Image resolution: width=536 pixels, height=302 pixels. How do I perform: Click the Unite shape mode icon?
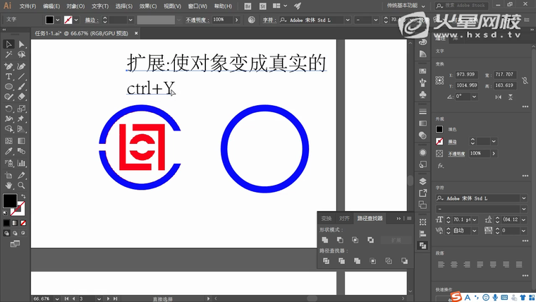tap(326, 241)
